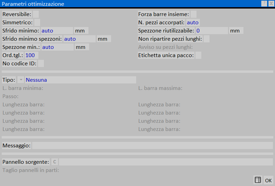Click the Forza barre insieme label
The image size is (275, 186).
tap(164, 14)
